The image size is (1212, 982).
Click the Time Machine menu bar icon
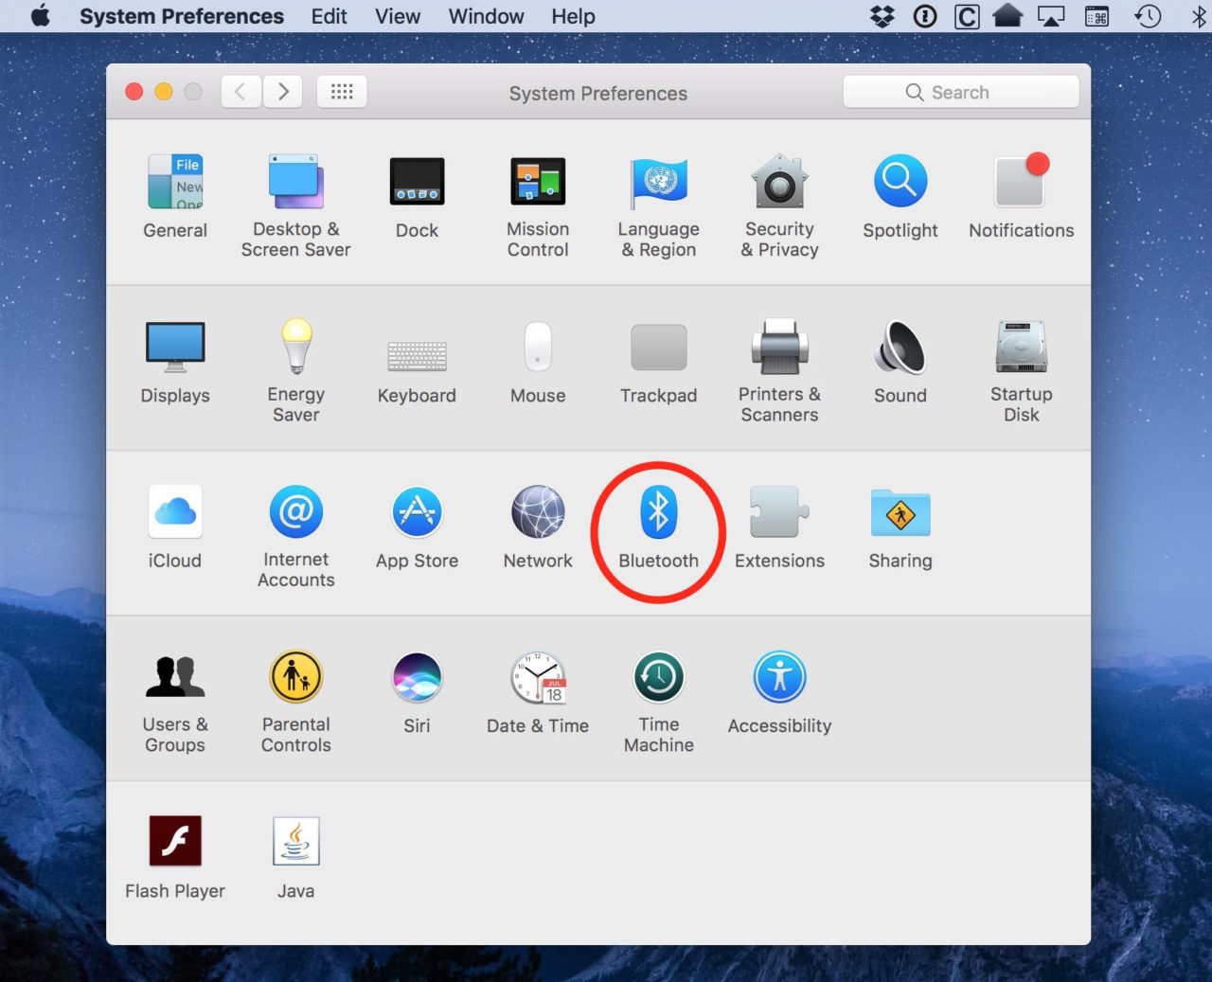pyautogui.click(x=1148, y=16)
